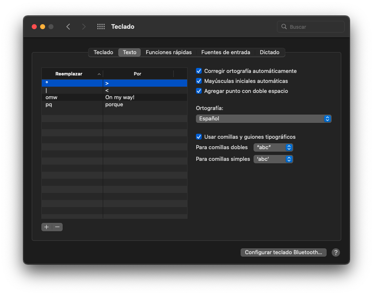
Task: Click Configurar teclado Bluetooth button
Action: pyautogui.click(x=283, y=252)
